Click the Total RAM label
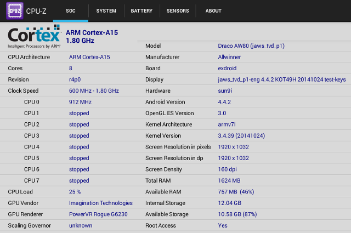Screen dimensions: 351x233 coord(158,180)
